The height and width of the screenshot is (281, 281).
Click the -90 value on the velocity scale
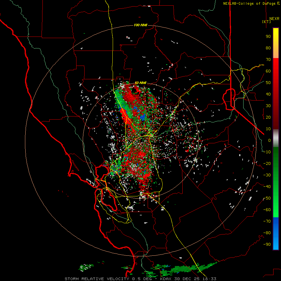coord(267,244)
